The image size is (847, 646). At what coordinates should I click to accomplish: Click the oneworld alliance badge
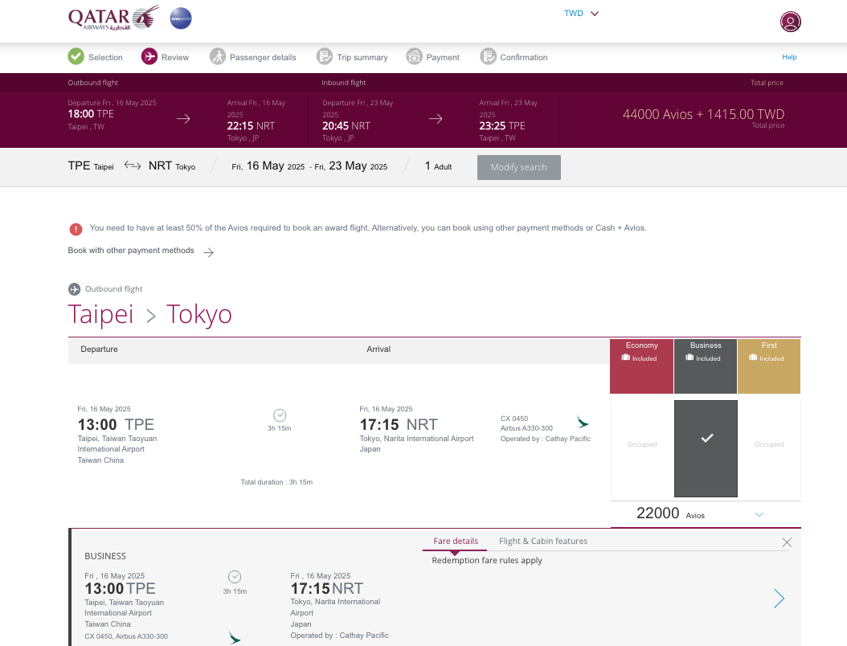click(x=181, y=18)
